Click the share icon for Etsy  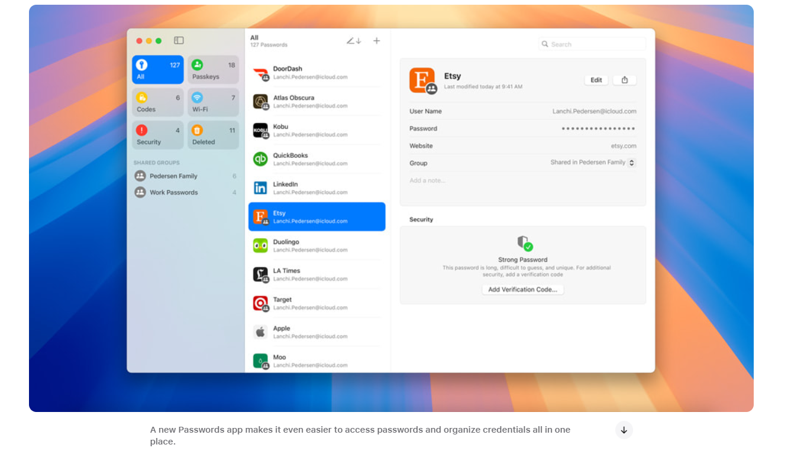625,80
